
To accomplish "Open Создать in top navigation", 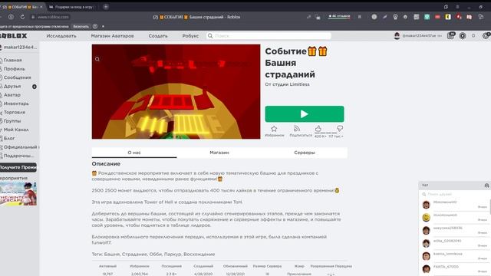I will click(158, 36).
